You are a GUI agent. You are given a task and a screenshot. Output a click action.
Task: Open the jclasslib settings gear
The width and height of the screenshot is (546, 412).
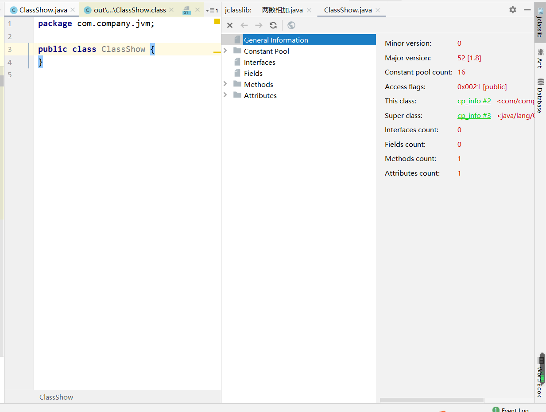(x=513, y=10)
